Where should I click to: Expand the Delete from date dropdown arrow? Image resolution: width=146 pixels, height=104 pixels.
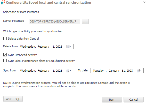click(71, 46)
